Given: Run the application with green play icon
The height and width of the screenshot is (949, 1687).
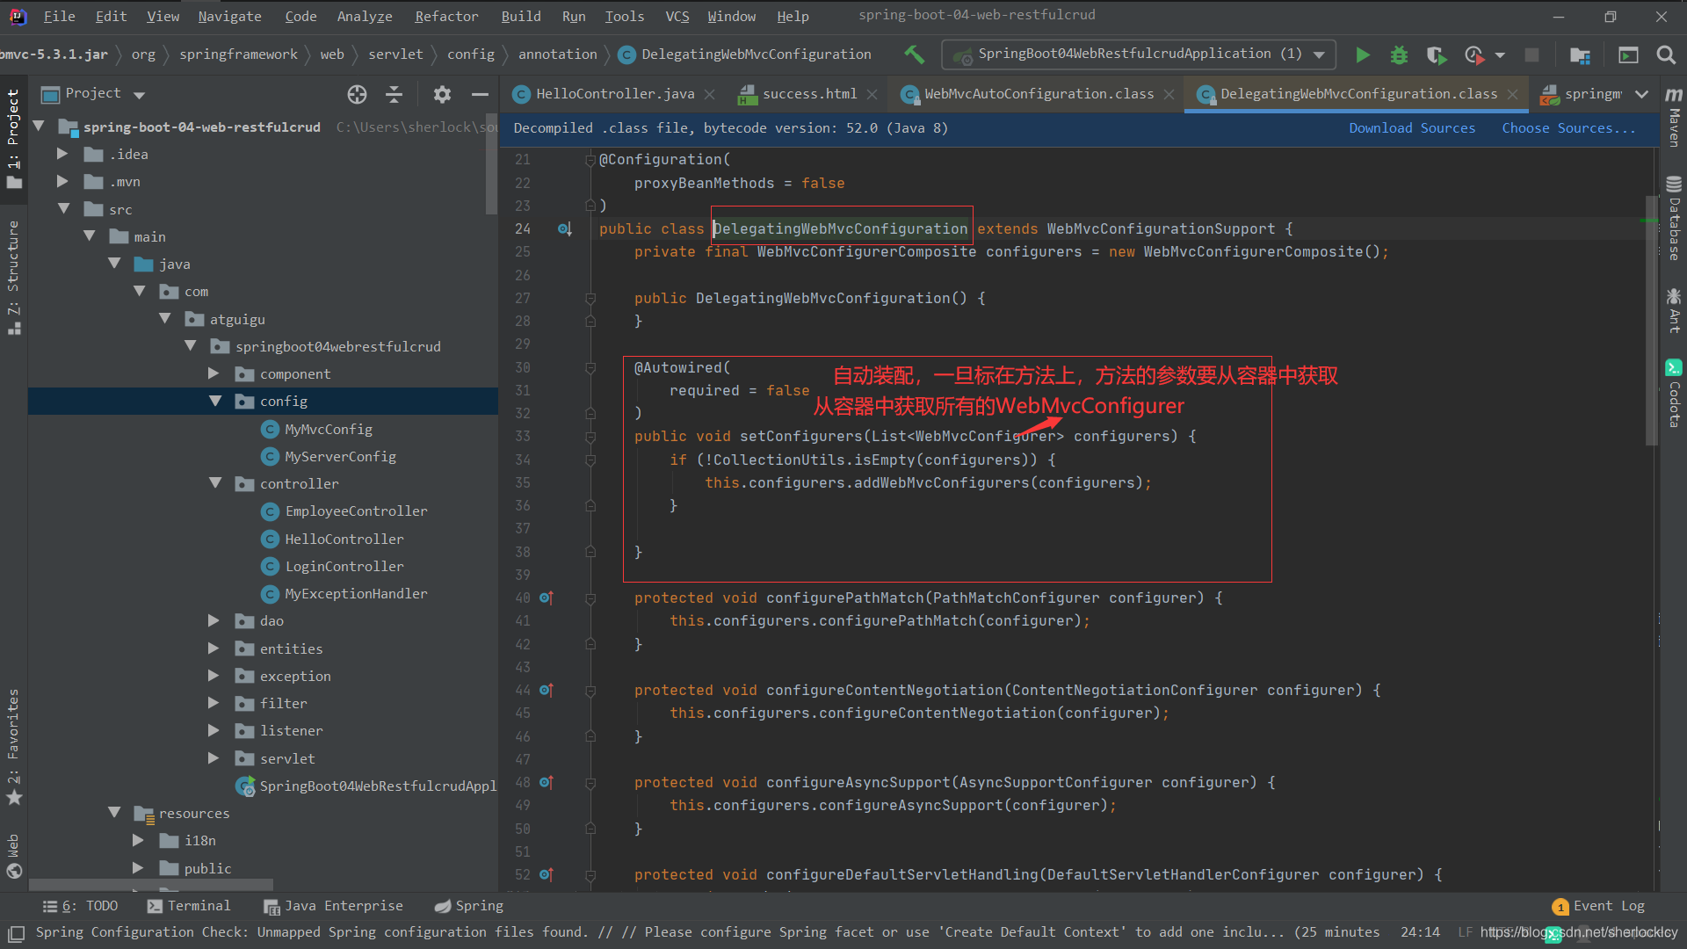Looking at the screenshot, I should 1363,54.
